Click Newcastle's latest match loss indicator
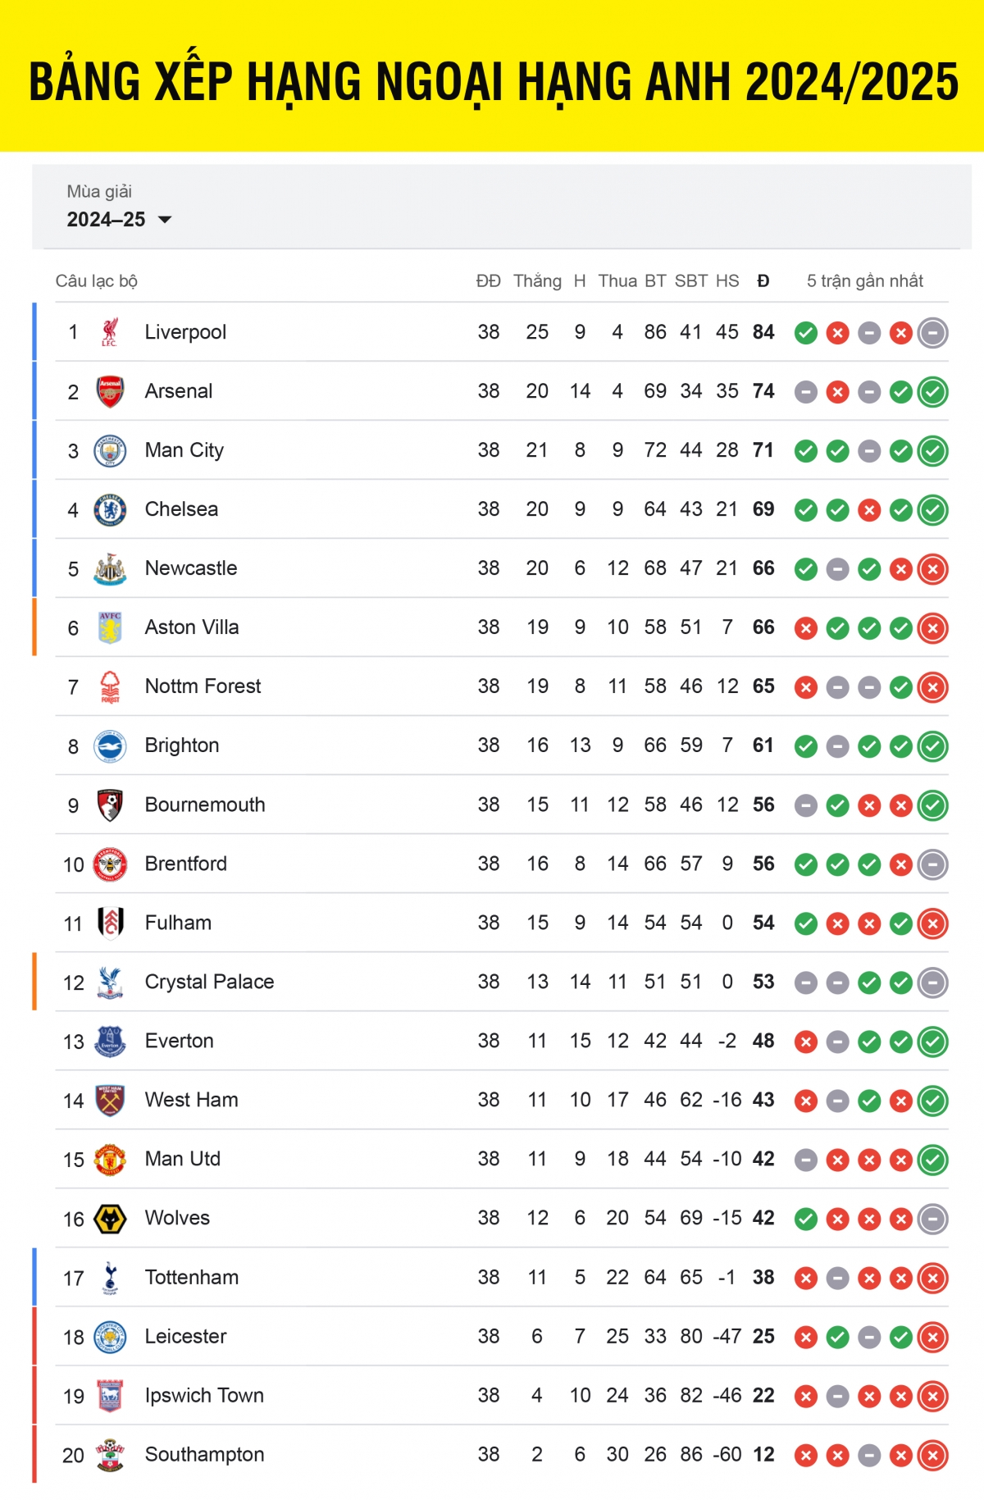Viewport: 984px width, 1500px height. point(932,569)
